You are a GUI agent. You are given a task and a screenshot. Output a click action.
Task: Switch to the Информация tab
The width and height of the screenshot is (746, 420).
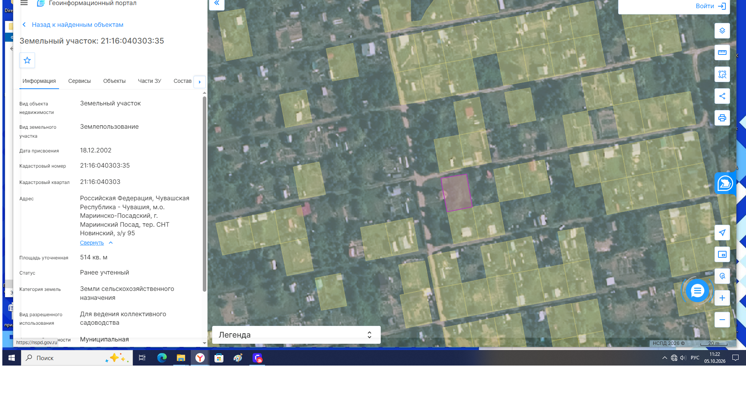39,81
